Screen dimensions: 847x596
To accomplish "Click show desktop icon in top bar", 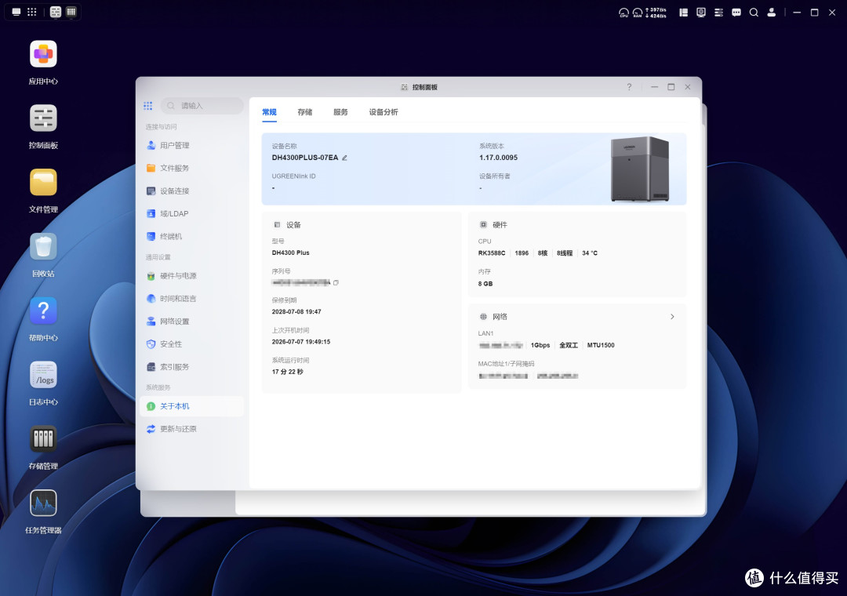I will 16,12.
